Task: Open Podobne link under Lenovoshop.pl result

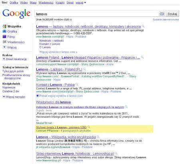Action: pyautogui.click(x=78, y=160)
